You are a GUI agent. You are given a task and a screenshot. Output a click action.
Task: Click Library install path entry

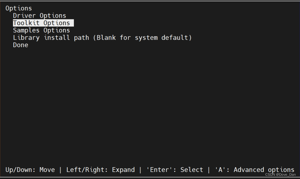pyautogui.click(x=102, y=38)
